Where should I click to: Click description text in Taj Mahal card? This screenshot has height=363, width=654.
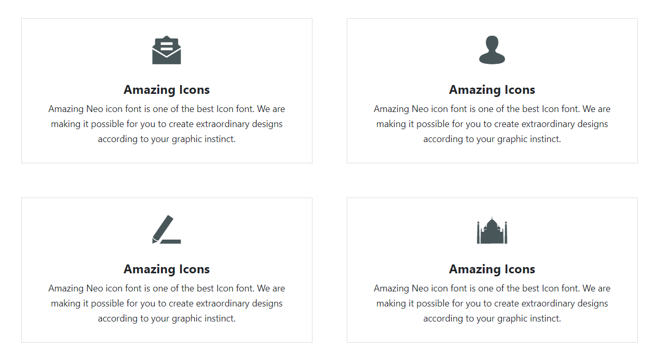[492, 303]
